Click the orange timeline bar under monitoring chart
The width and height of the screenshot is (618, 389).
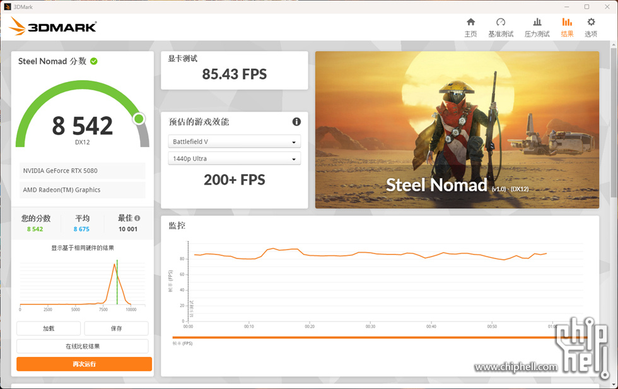point(380,337)
